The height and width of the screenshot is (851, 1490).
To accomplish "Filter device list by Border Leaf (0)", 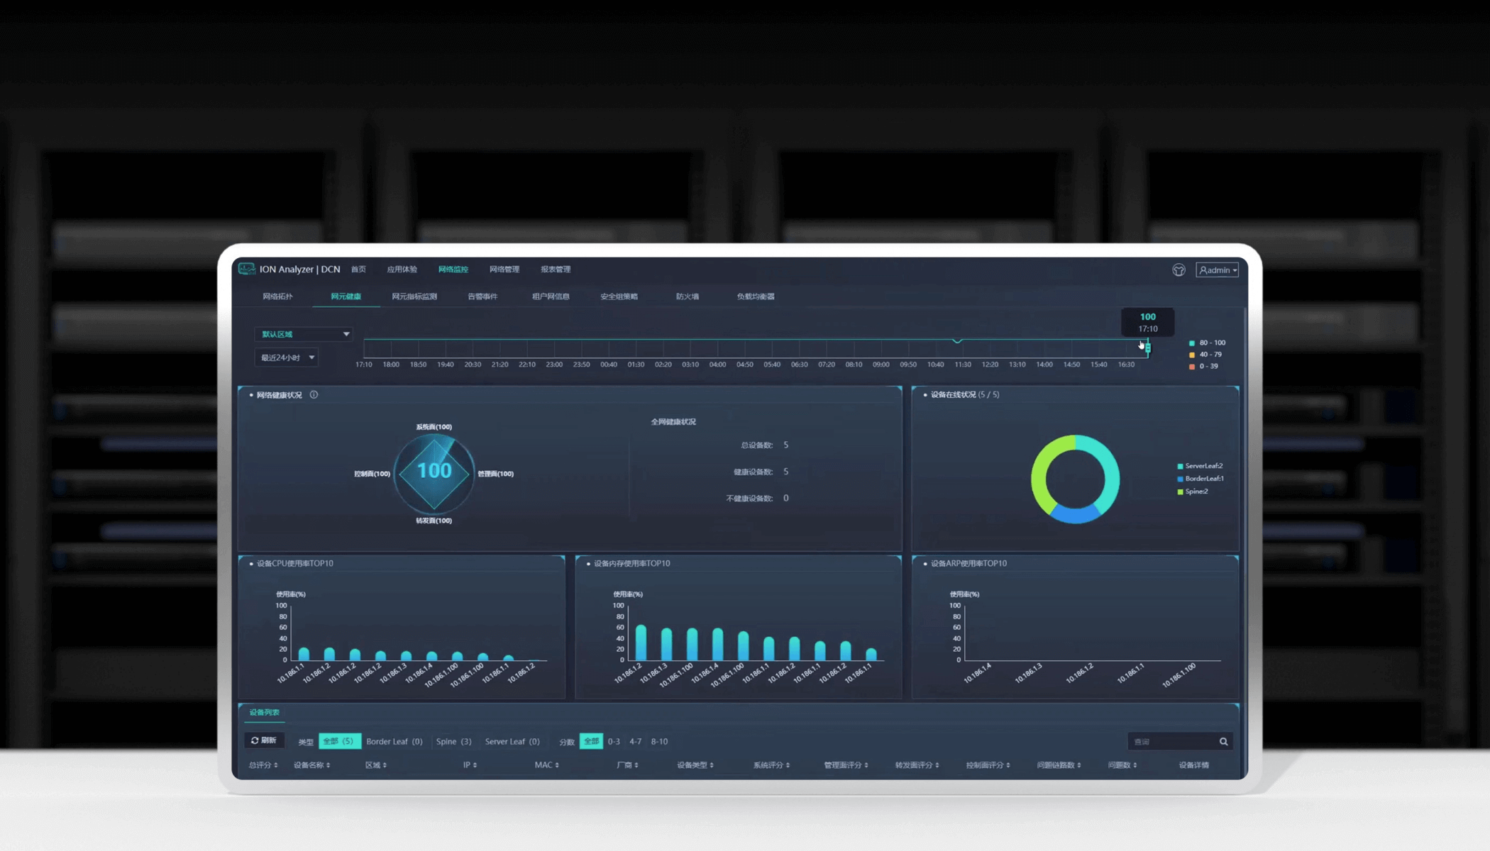I will point(394,742).
